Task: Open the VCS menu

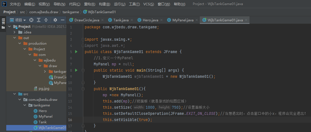Action: [x=148, y=4]
